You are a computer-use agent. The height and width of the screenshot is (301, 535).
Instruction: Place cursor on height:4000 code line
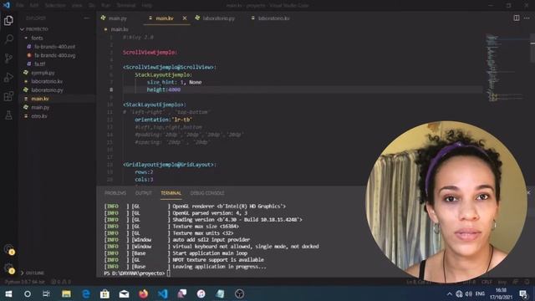click(164, 89)
